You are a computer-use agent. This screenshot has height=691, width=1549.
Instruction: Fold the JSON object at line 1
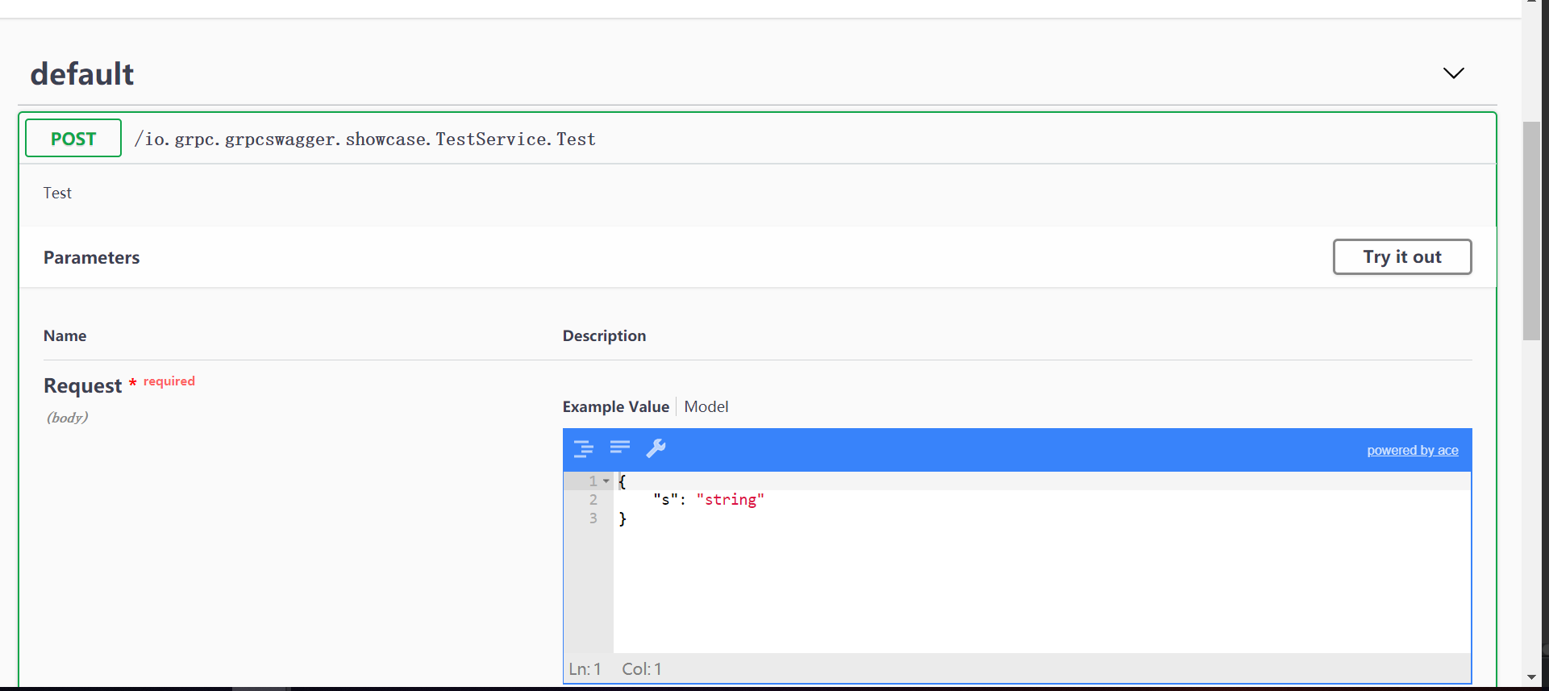coord(606,481)
